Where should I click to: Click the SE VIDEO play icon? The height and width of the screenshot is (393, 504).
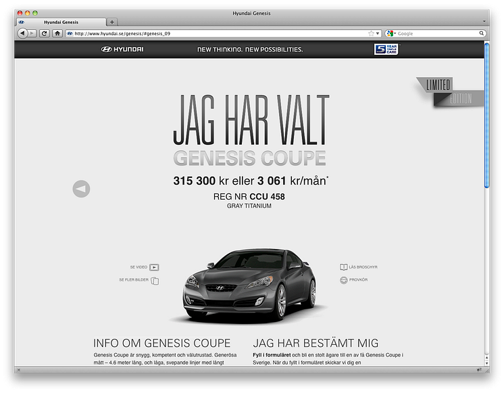(x=154, y=267)
